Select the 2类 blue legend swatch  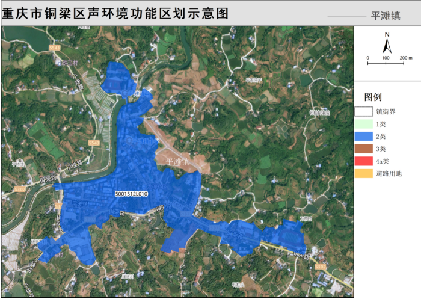tap(363, 137)
